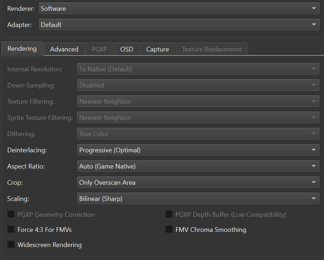Viewport: 324px width, 260px height.
Task: Click the Crop: label
Action: tap(15, 183)
